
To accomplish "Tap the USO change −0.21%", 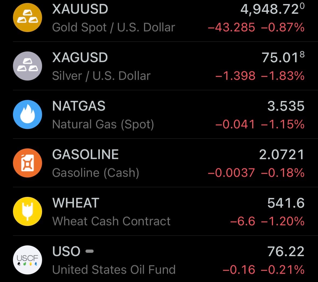I will pyautogui.click(x=283, y=270).
